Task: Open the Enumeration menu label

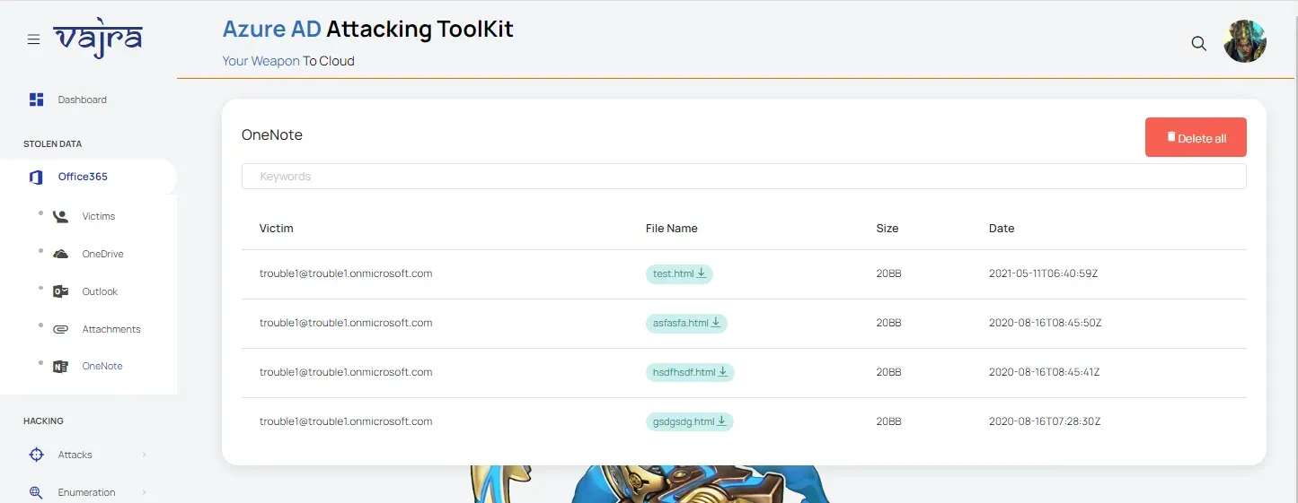Action: click(x=86, y=492)
